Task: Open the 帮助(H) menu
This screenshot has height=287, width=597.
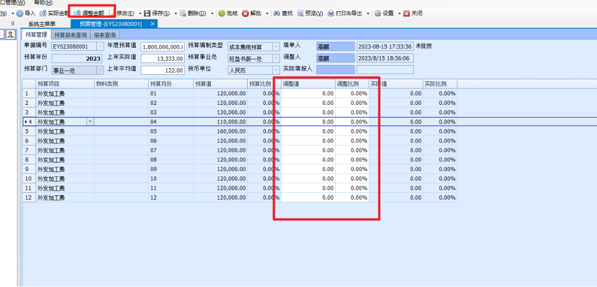Action: 43,3
